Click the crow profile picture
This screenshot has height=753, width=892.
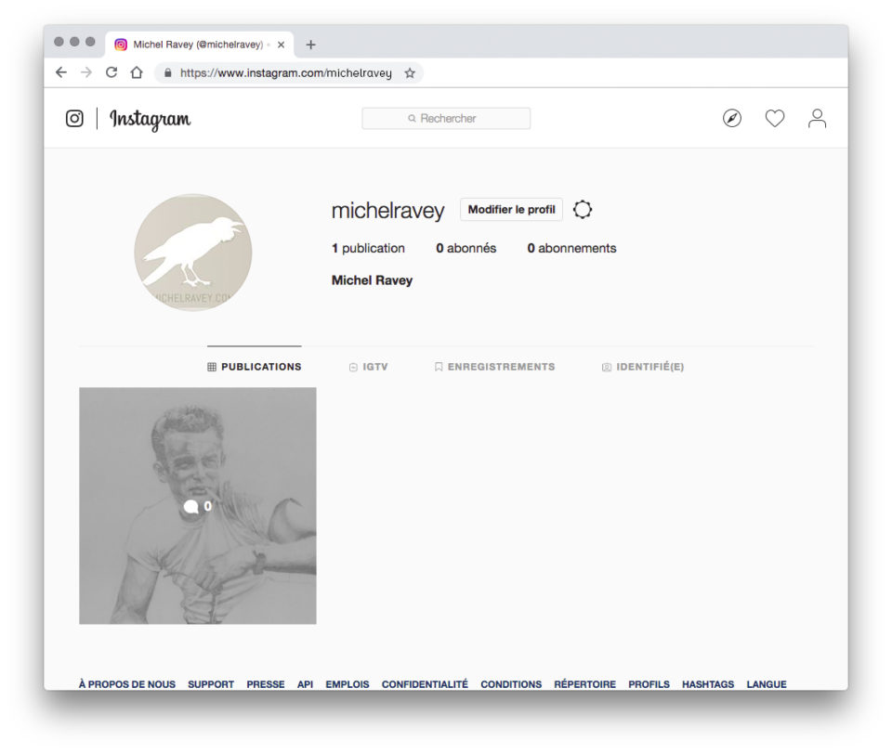[x=193, y=253]
